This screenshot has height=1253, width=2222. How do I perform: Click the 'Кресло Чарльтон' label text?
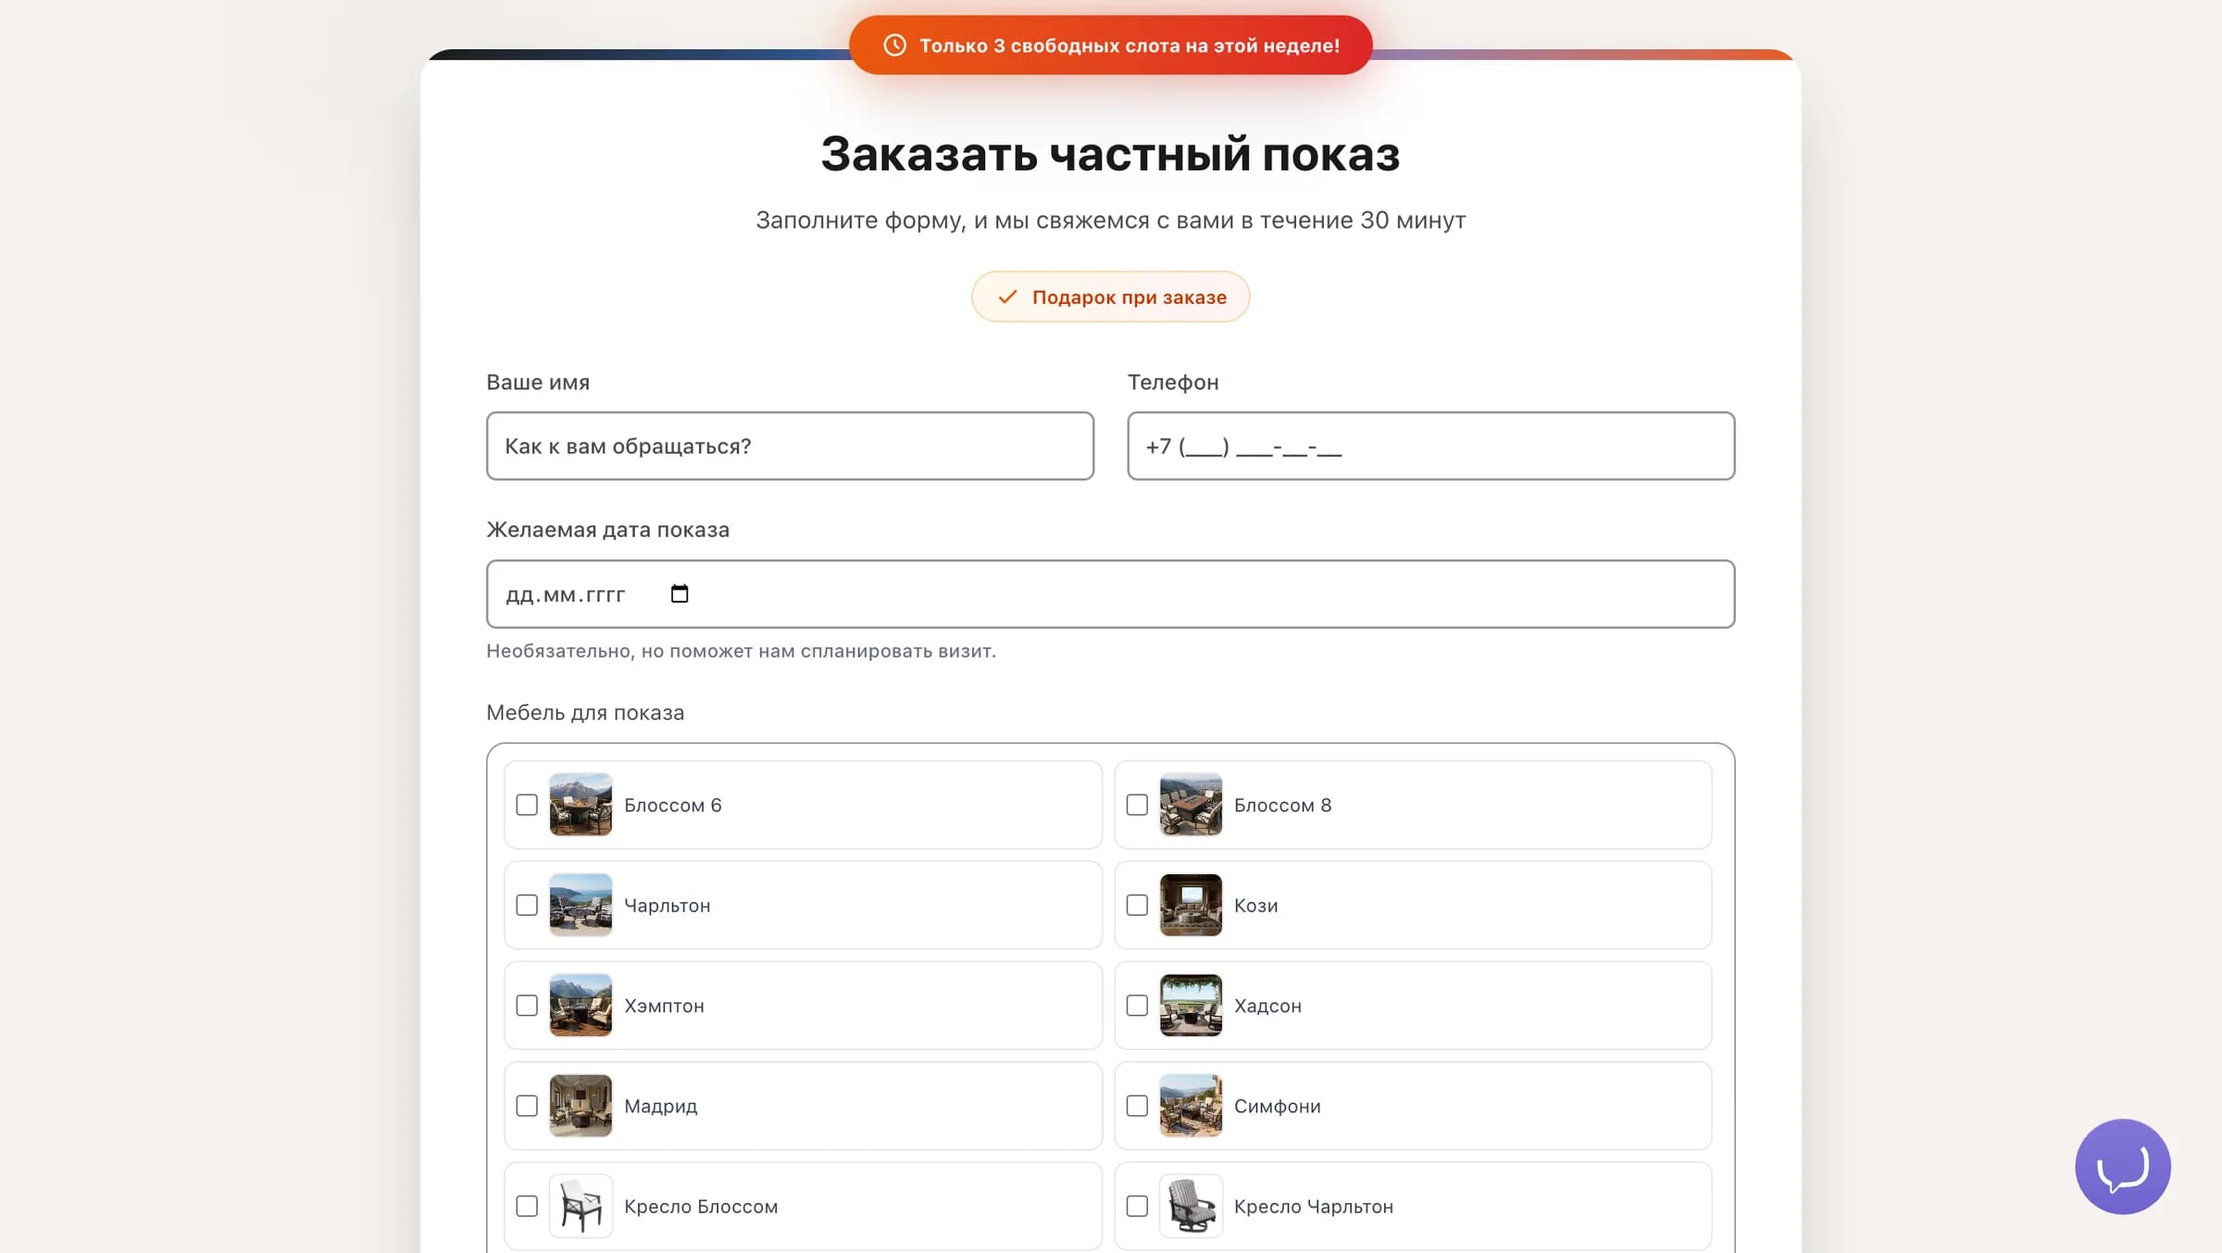1314,1207
